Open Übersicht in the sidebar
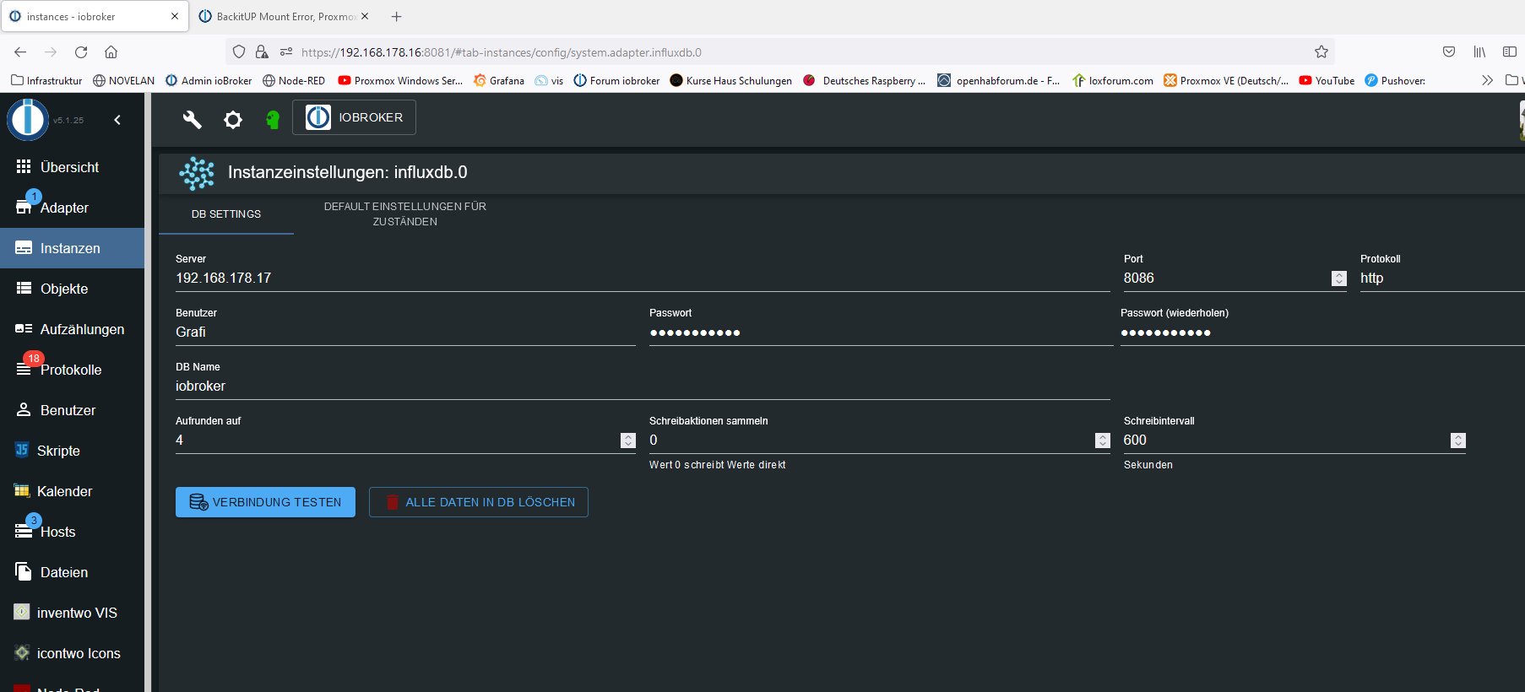The width and height of the screenshot is (1525, 692). (73, 167)
